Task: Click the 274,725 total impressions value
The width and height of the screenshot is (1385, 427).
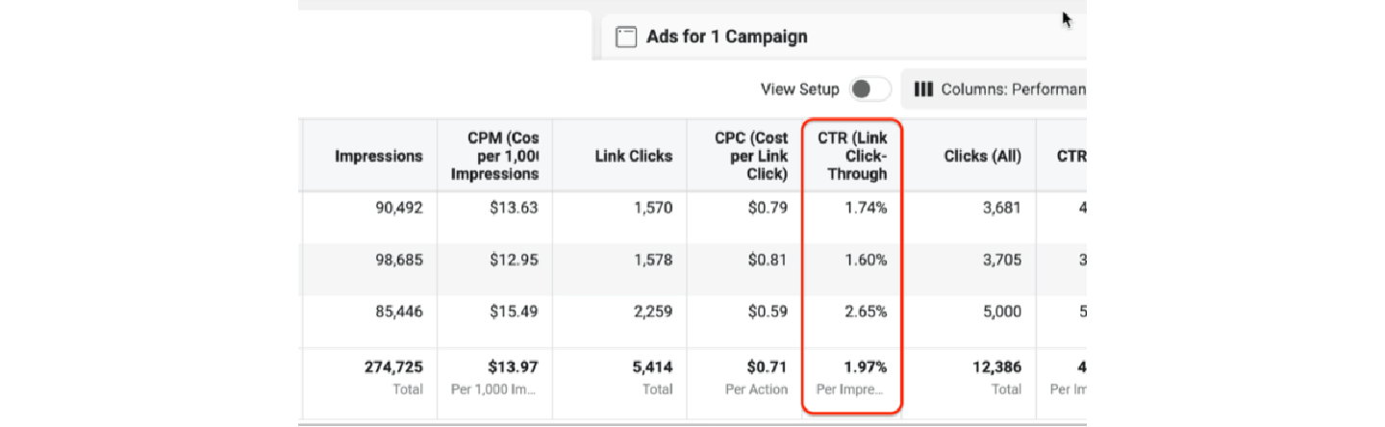Action: click(x=393, y=366)
